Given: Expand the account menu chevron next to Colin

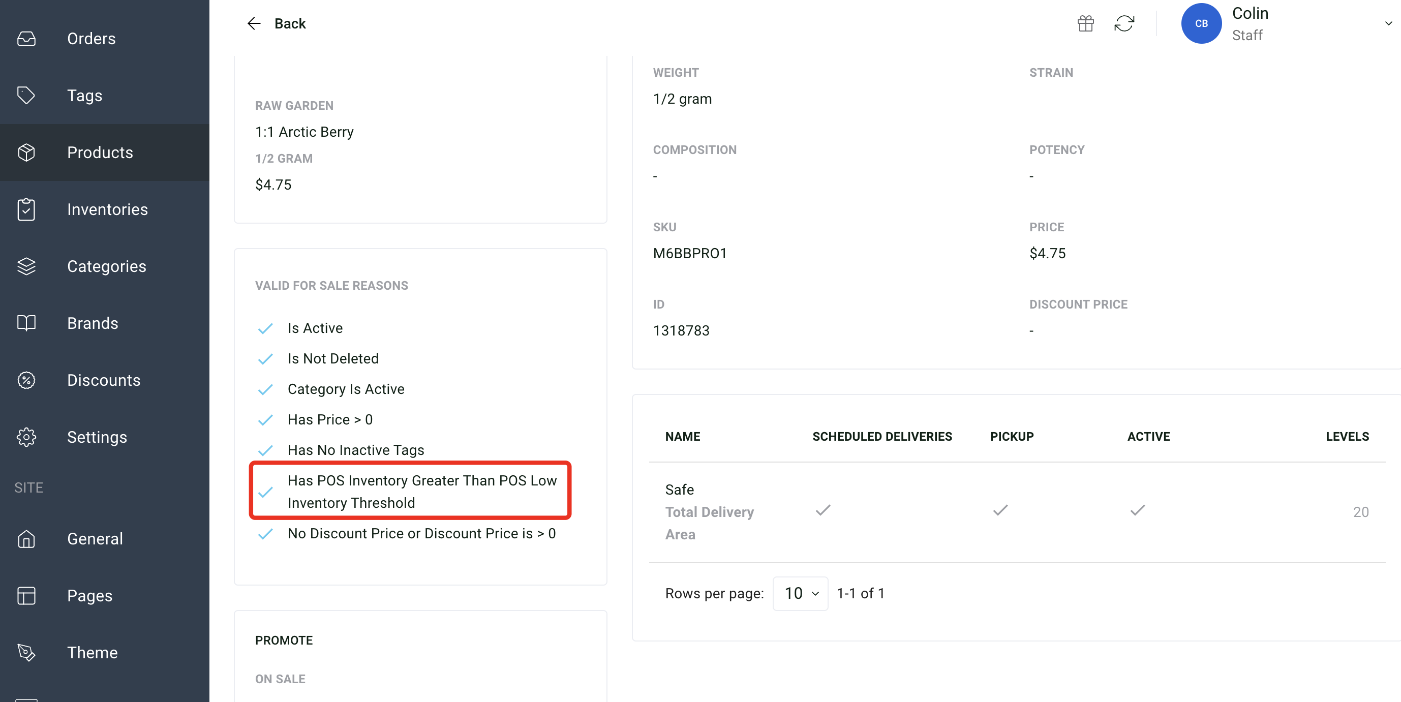Looking at the screenshot, I should [x=1388, y=23].
